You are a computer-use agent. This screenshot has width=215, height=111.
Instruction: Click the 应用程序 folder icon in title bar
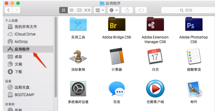pyautogui.click(x=102, y=3)
